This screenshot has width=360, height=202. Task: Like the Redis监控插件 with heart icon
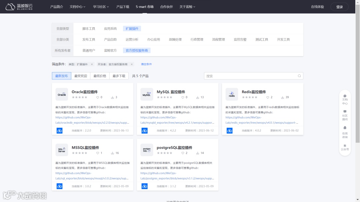click(x=268, y=97)
